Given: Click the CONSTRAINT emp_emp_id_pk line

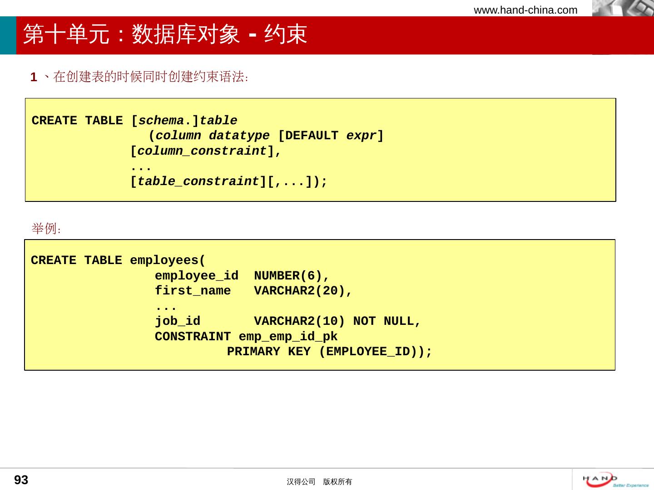Looking at the screenshot, I should point(246,337).
